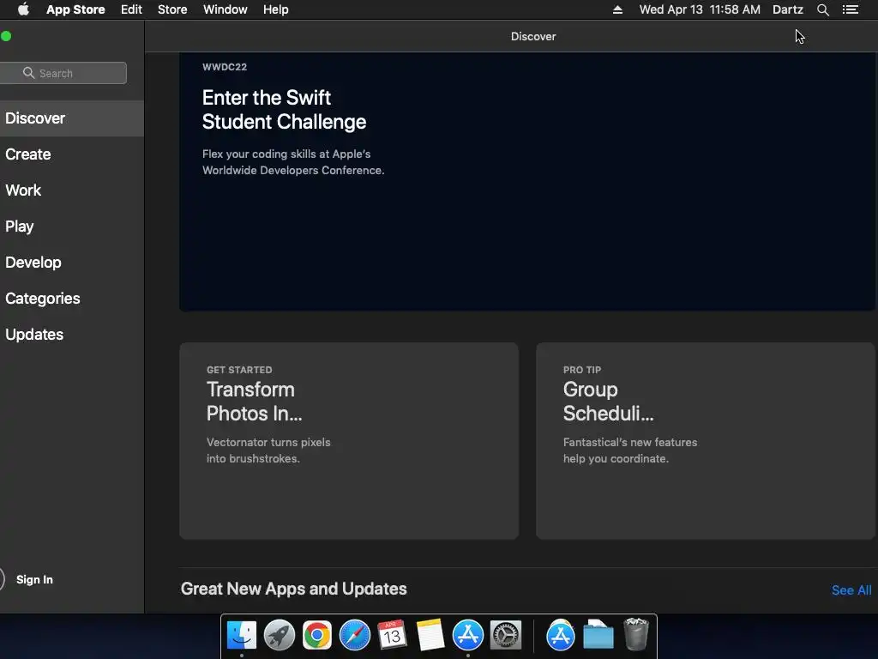Switch to the Work section
This screenshot has height=659, width=878.
click(x=72, y=190)
